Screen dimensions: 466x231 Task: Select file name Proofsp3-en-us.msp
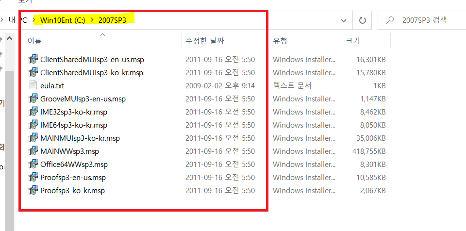[73, 177]
